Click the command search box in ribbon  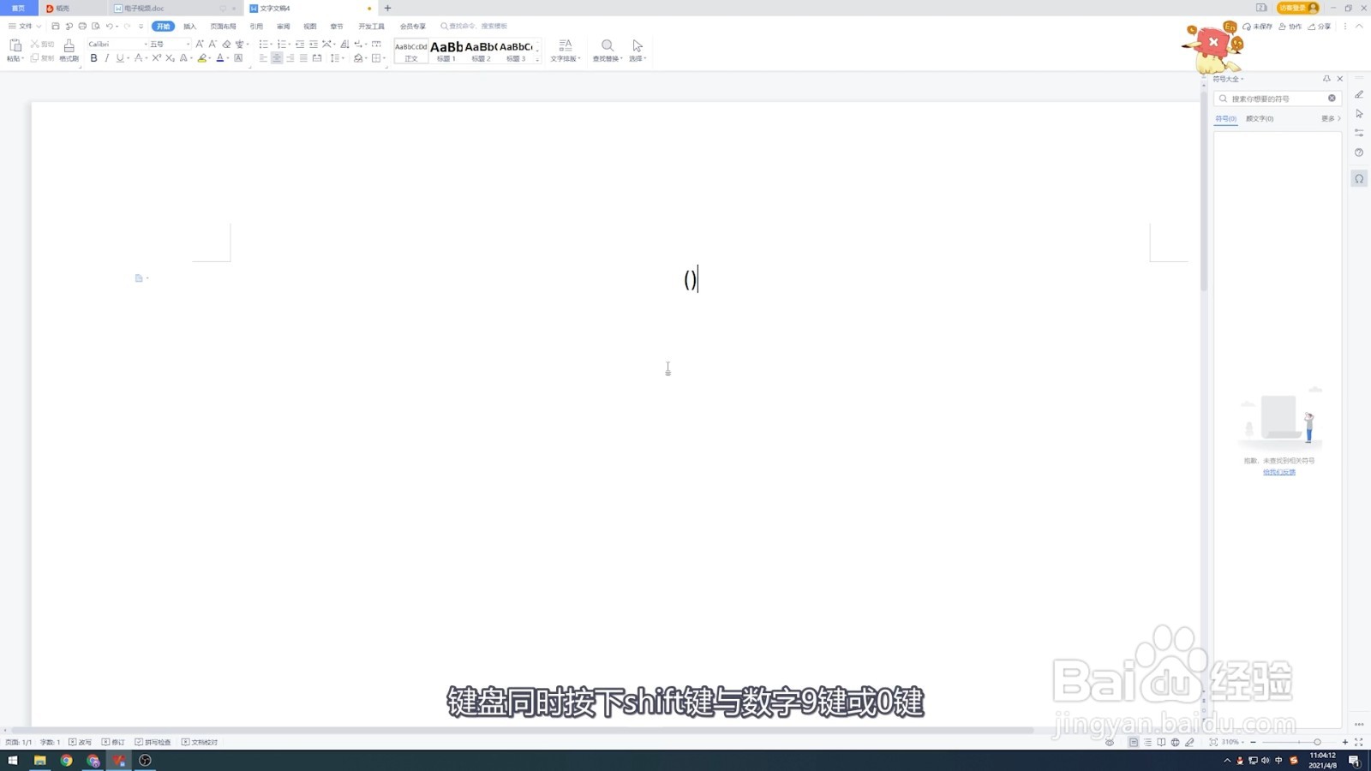pyautogui.click(x=474, y=26)
